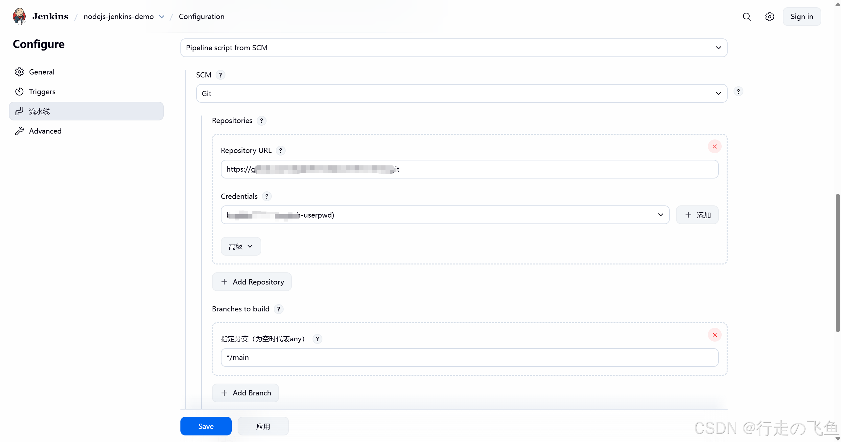
Task: Open help for 指定分支 field
Action: pyautogui.click(x=317, y=339)
